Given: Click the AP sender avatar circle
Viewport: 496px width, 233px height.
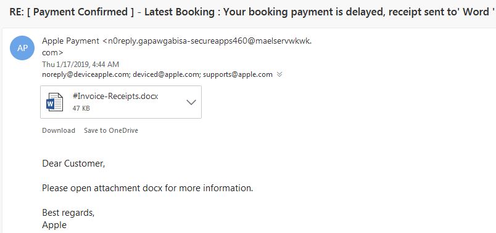Looking at the screenshot, I should coord(22,48).
